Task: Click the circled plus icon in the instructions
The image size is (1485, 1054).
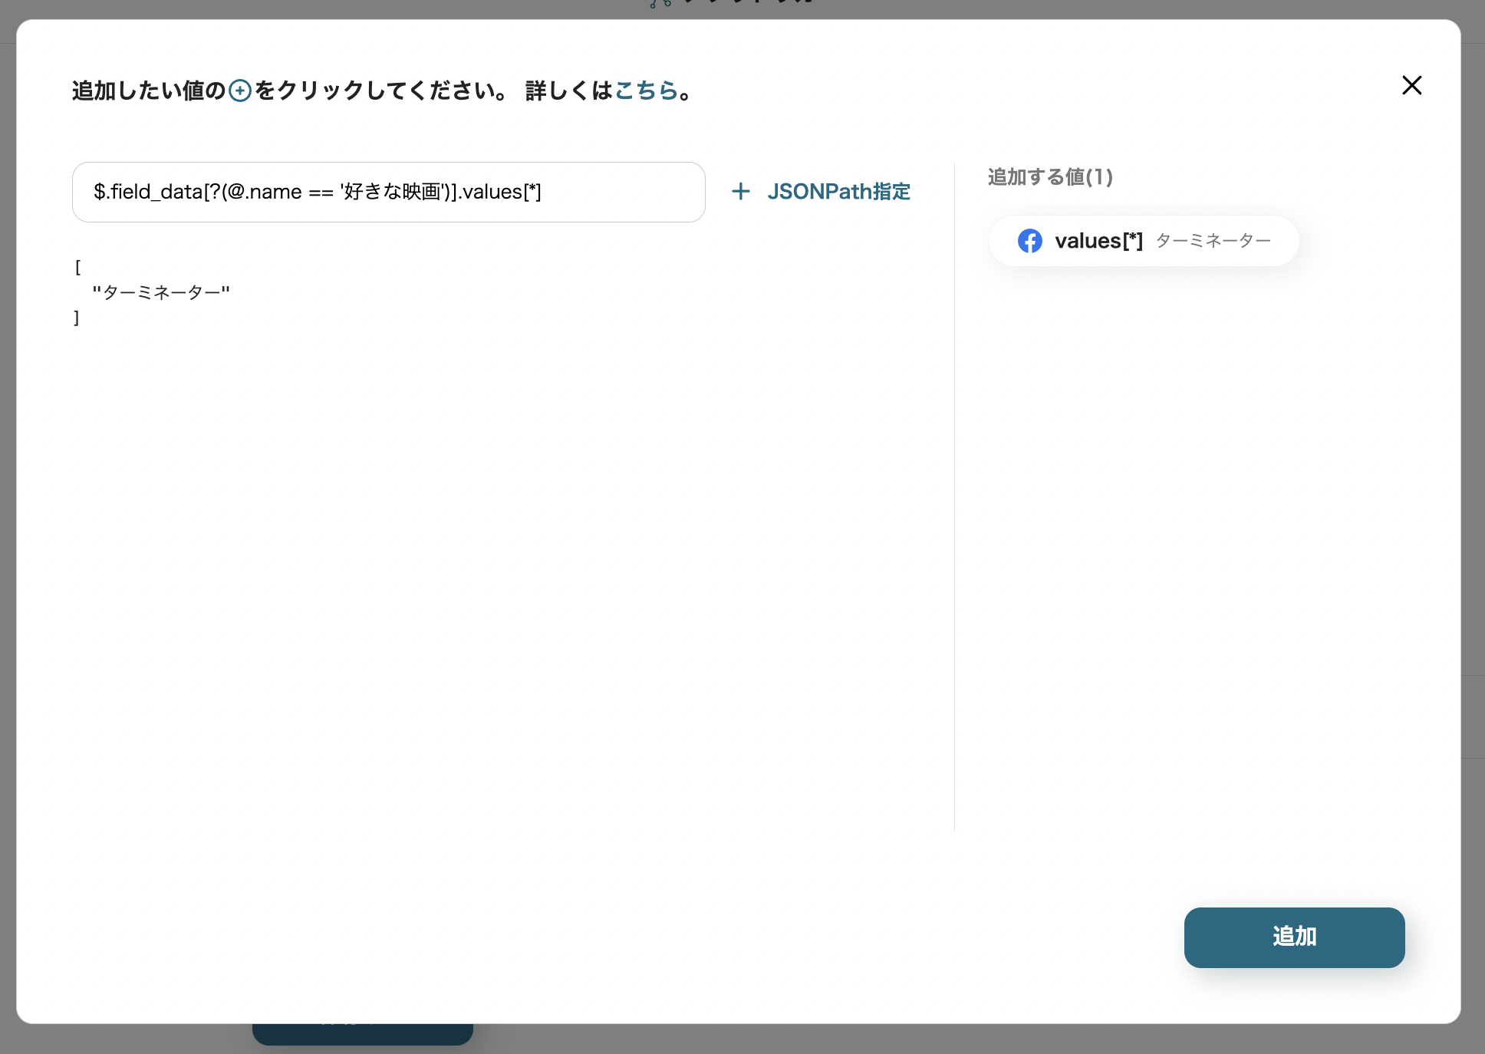Action: pyautogui.click(x=240, y=91)
